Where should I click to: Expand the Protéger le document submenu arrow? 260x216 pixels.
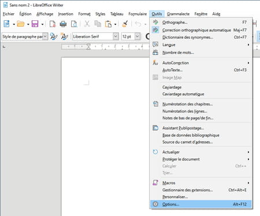click(248, 159)
